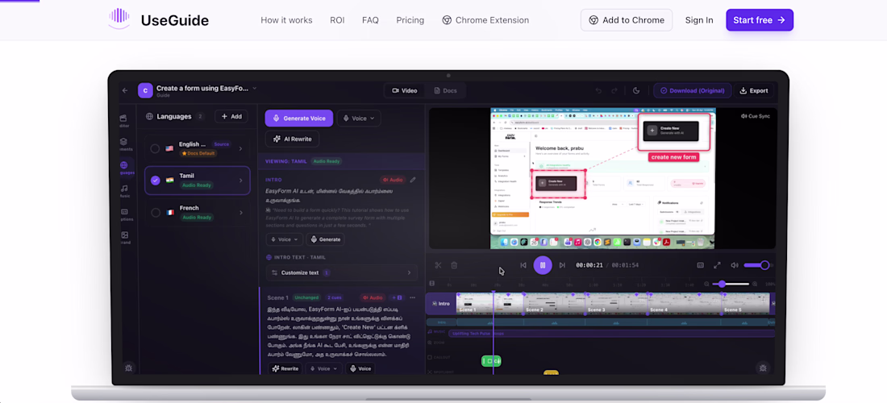The width and height of the screenshot is (887, 403).
Task: Skip to next scene
Action: pos(562,265)
